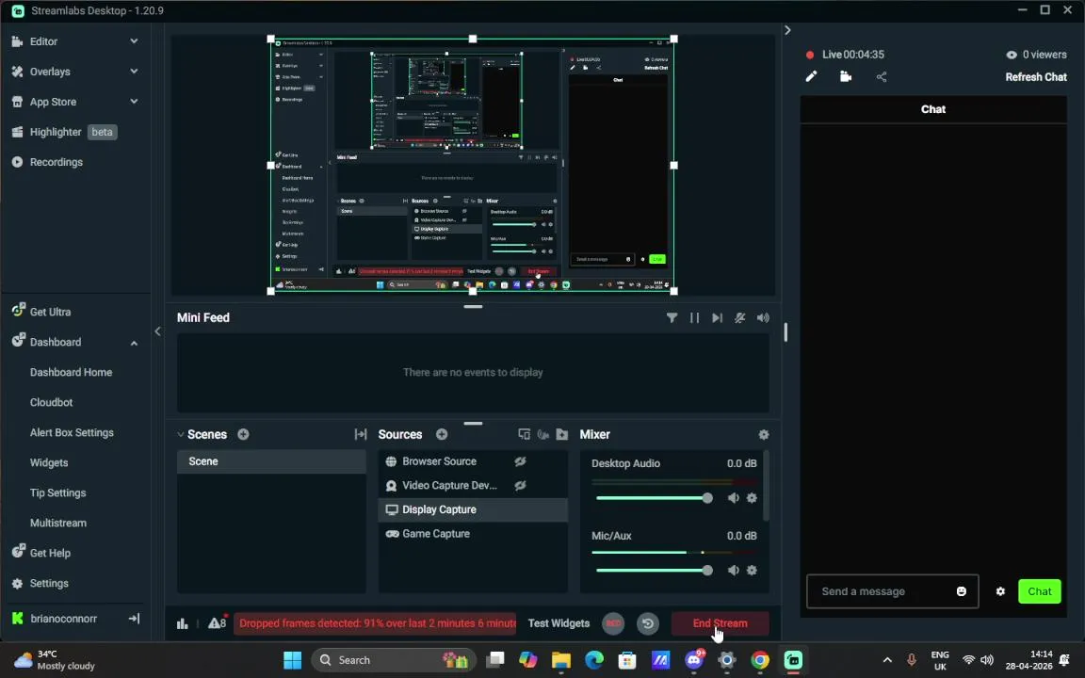The width and height of the screenshot is (1085, 678).
Task: Open the Mini Feed filter icon
Action: point(672,317)
